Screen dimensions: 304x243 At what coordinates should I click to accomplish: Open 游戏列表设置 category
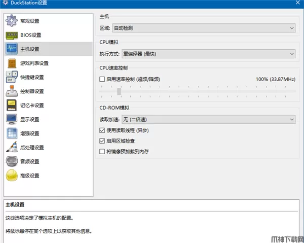48,63
